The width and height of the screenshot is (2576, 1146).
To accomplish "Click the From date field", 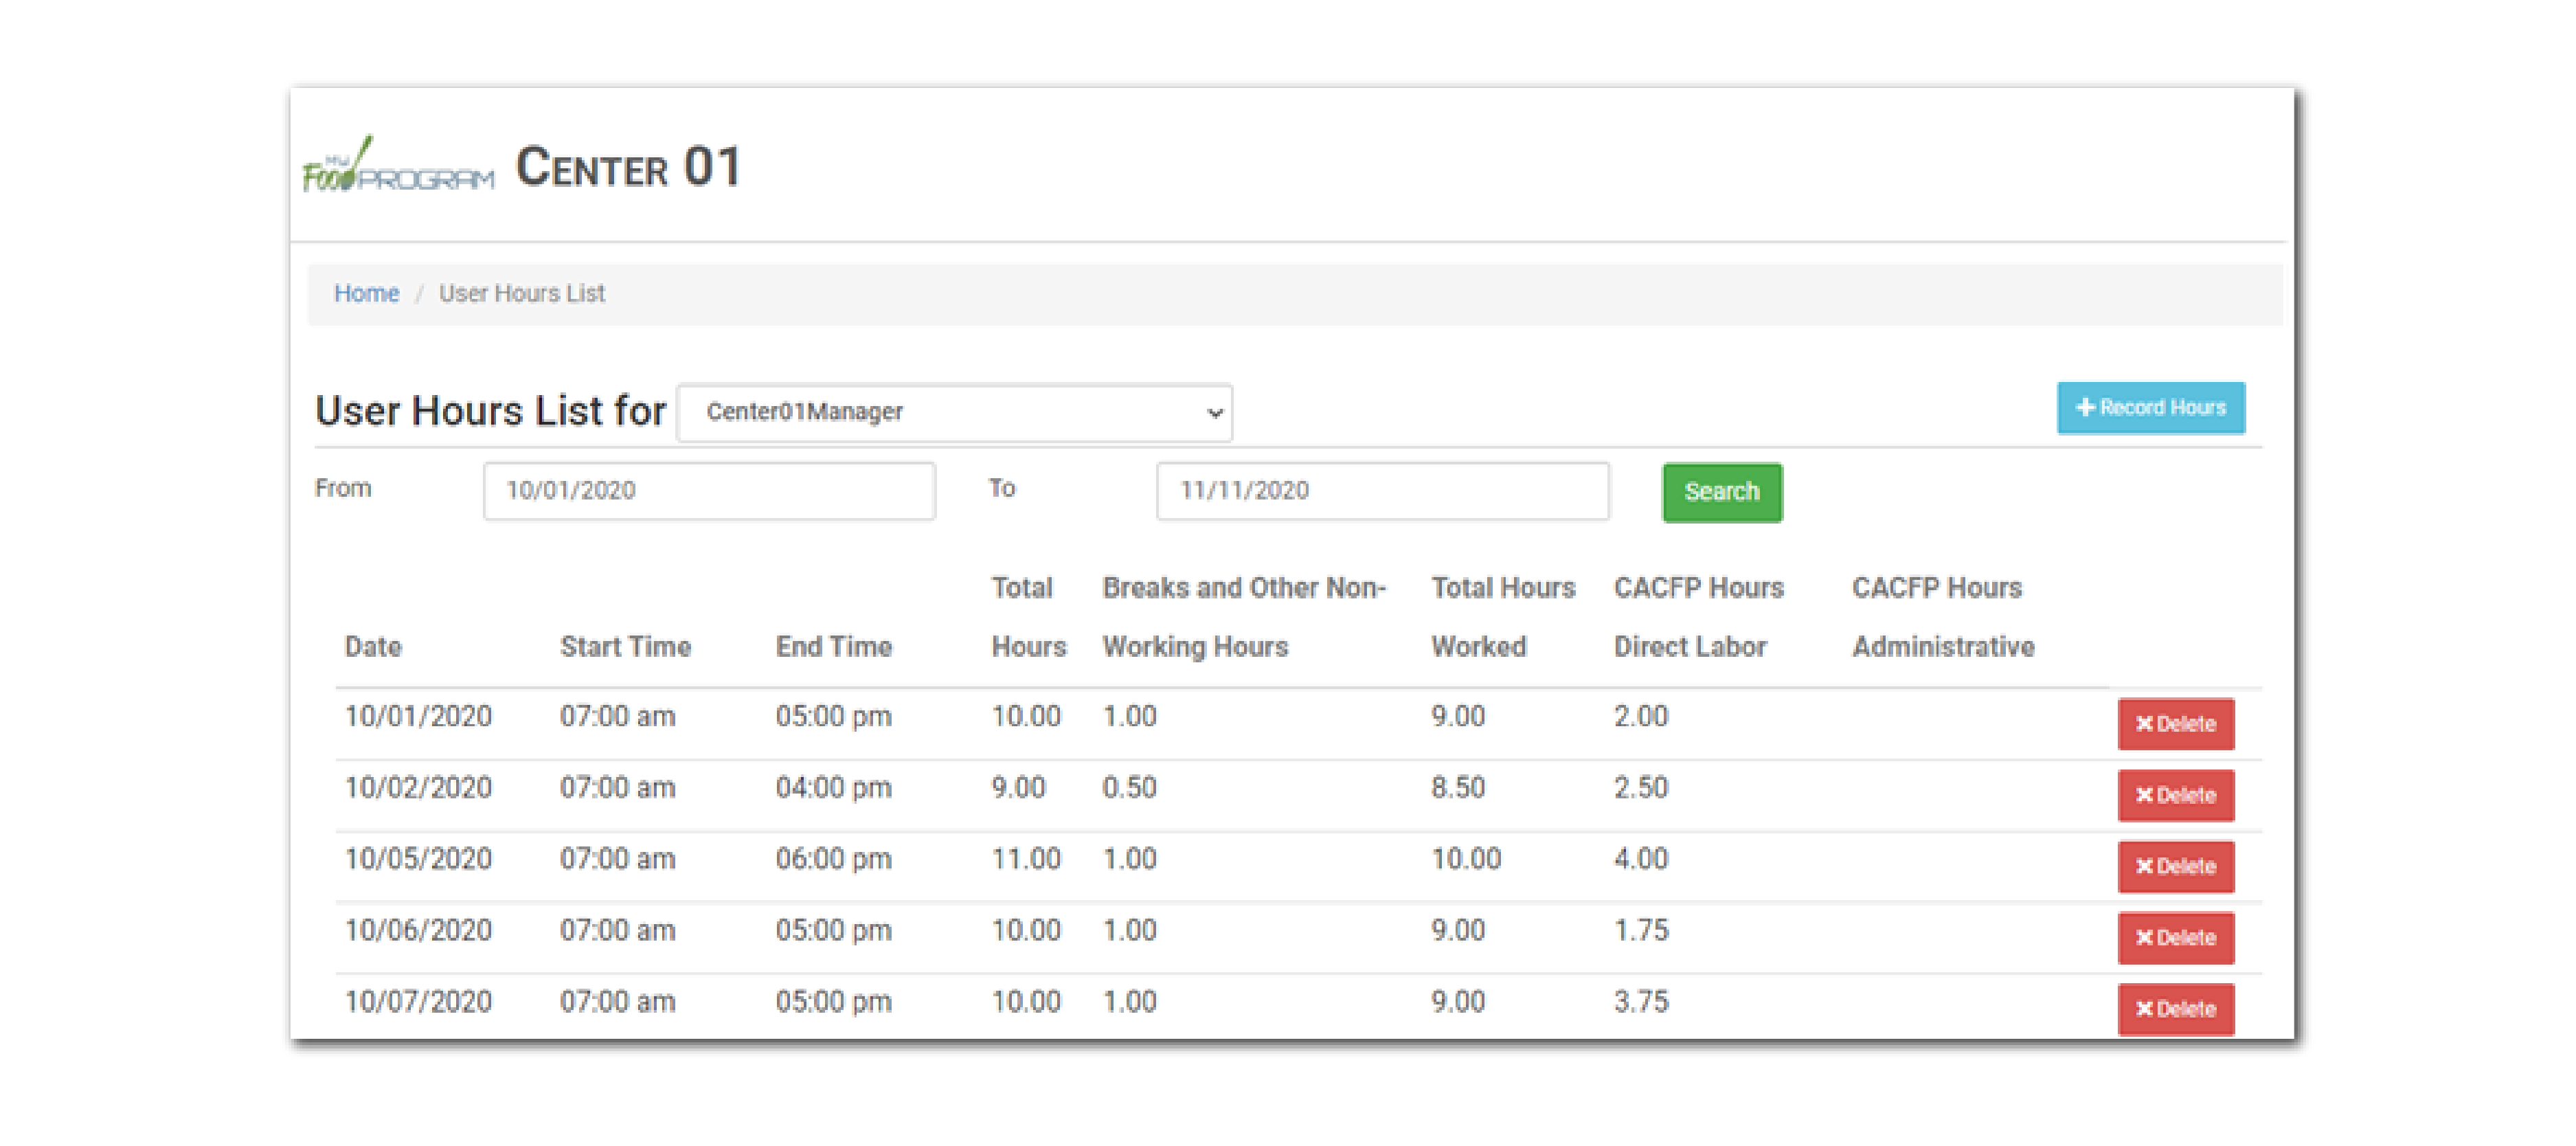I will [709, 490].
